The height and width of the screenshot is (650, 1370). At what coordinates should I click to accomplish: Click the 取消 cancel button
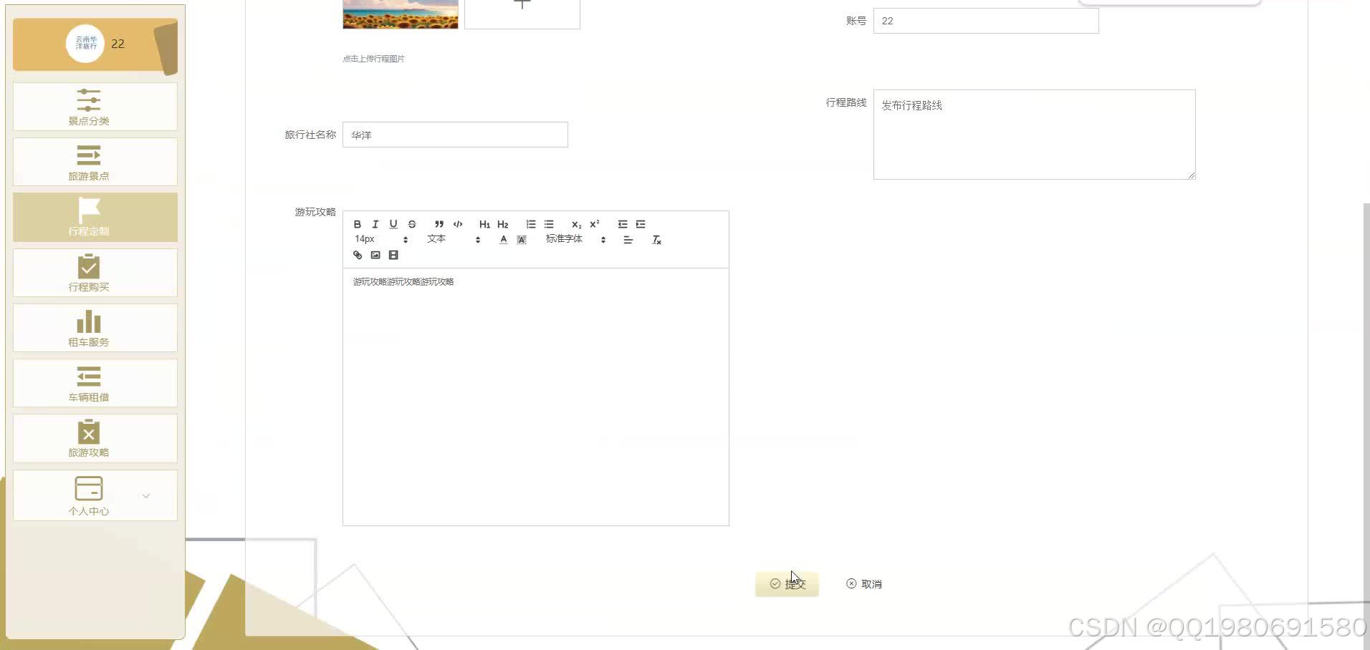click(863, 583)
